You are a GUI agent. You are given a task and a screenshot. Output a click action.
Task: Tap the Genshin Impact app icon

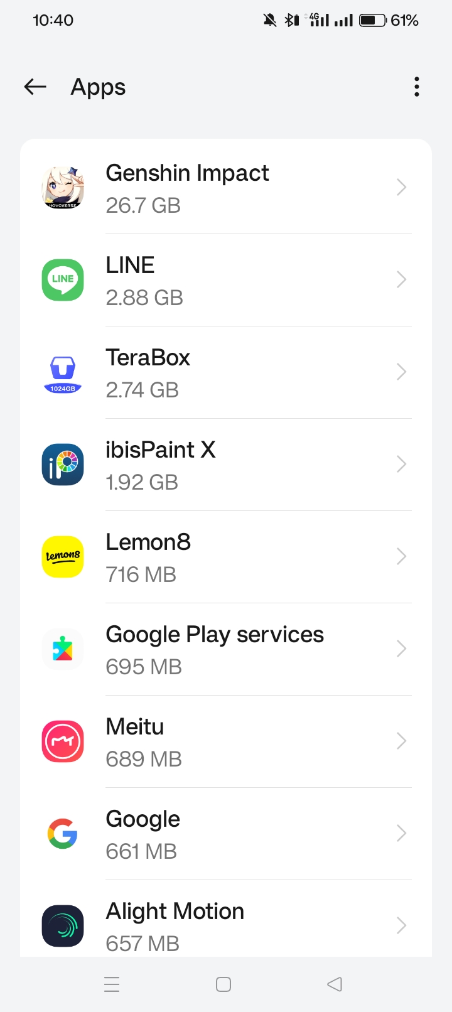(x=63, y=188)
